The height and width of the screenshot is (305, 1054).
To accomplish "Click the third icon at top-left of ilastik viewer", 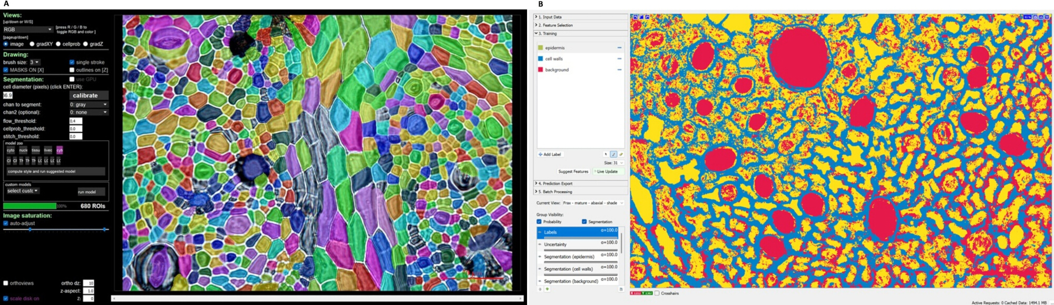I will [647, 17].
